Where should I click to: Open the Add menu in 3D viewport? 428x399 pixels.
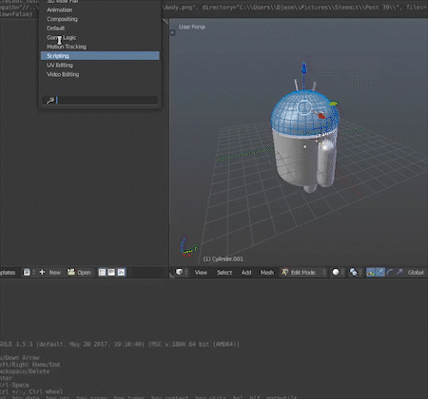[246, 273]
